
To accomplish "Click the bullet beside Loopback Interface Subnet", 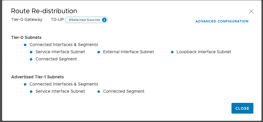I will [x=172, y=52].
